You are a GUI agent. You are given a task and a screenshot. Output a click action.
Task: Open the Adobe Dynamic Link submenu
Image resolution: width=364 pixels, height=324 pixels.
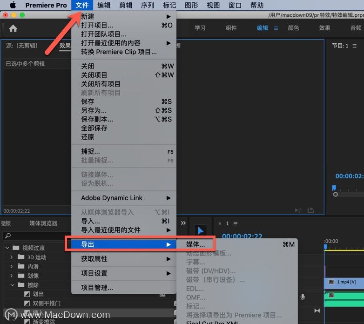pos(124,198)
